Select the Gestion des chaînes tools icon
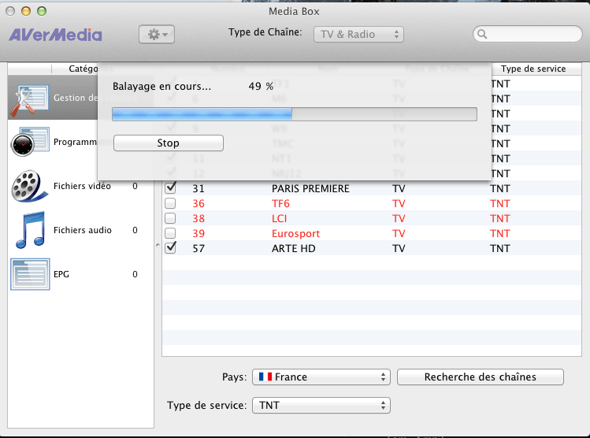Screen dimensions: 590x438 29,100
